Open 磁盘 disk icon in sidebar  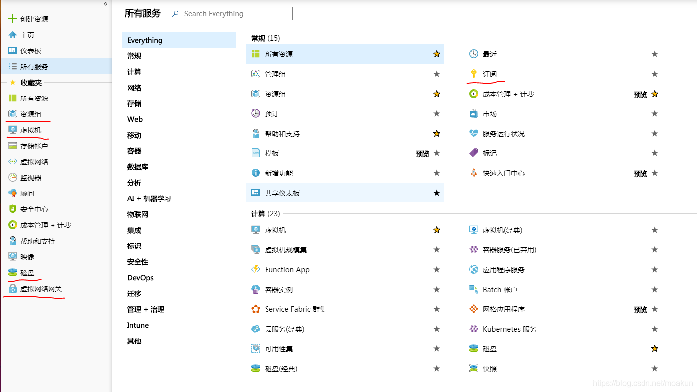tap(13, 273)
